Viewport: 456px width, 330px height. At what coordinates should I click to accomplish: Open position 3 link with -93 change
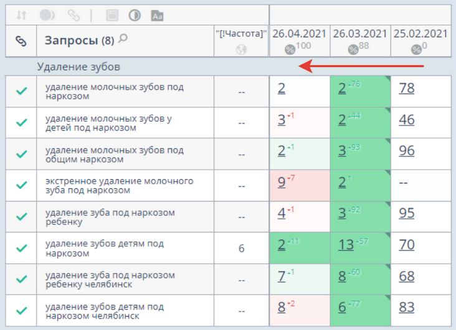342,150
